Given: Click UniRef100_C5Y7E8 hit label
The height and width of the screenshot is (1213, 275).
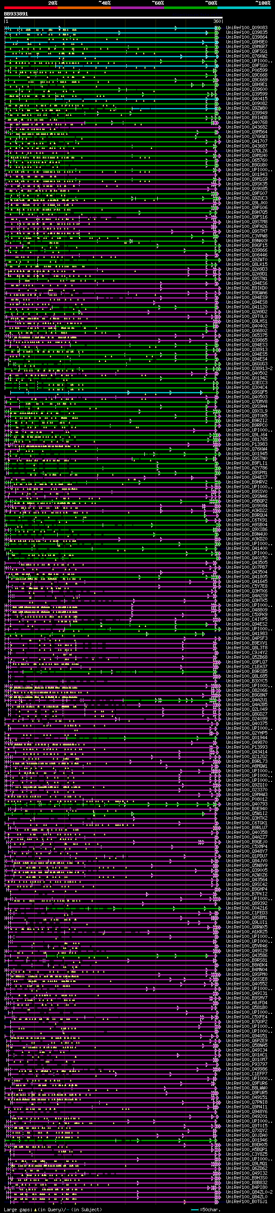Looking at the screenshot, I should [247, 586].
